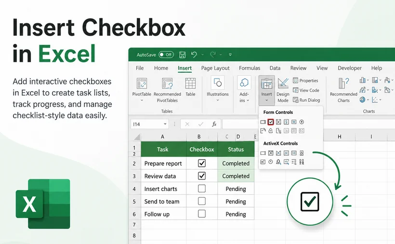The width and height of the screenshot is (395, 244).
Task: Click the Name Box showing I14
Action: tap(149, 124)
